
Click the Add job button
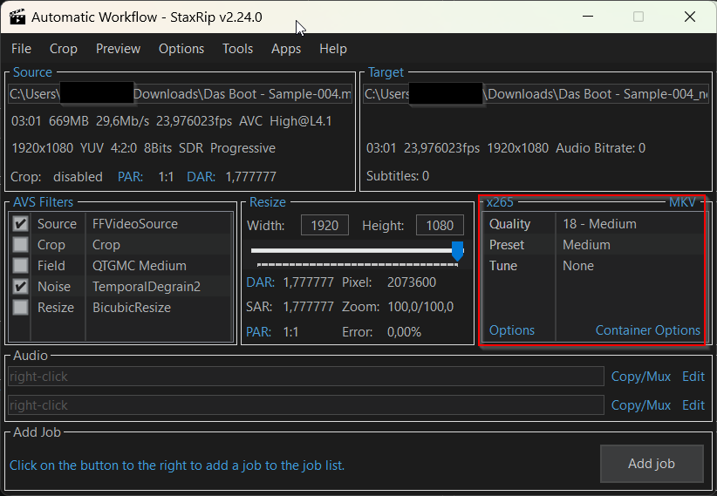point(652,464)
